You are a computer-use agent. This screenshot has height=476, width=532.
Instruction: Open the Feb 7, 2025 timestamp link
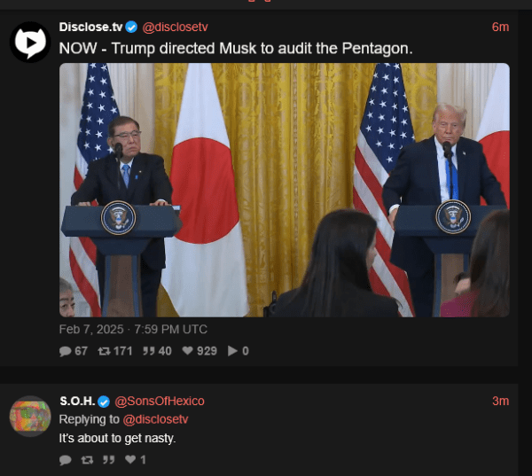[x=133, y=329]
